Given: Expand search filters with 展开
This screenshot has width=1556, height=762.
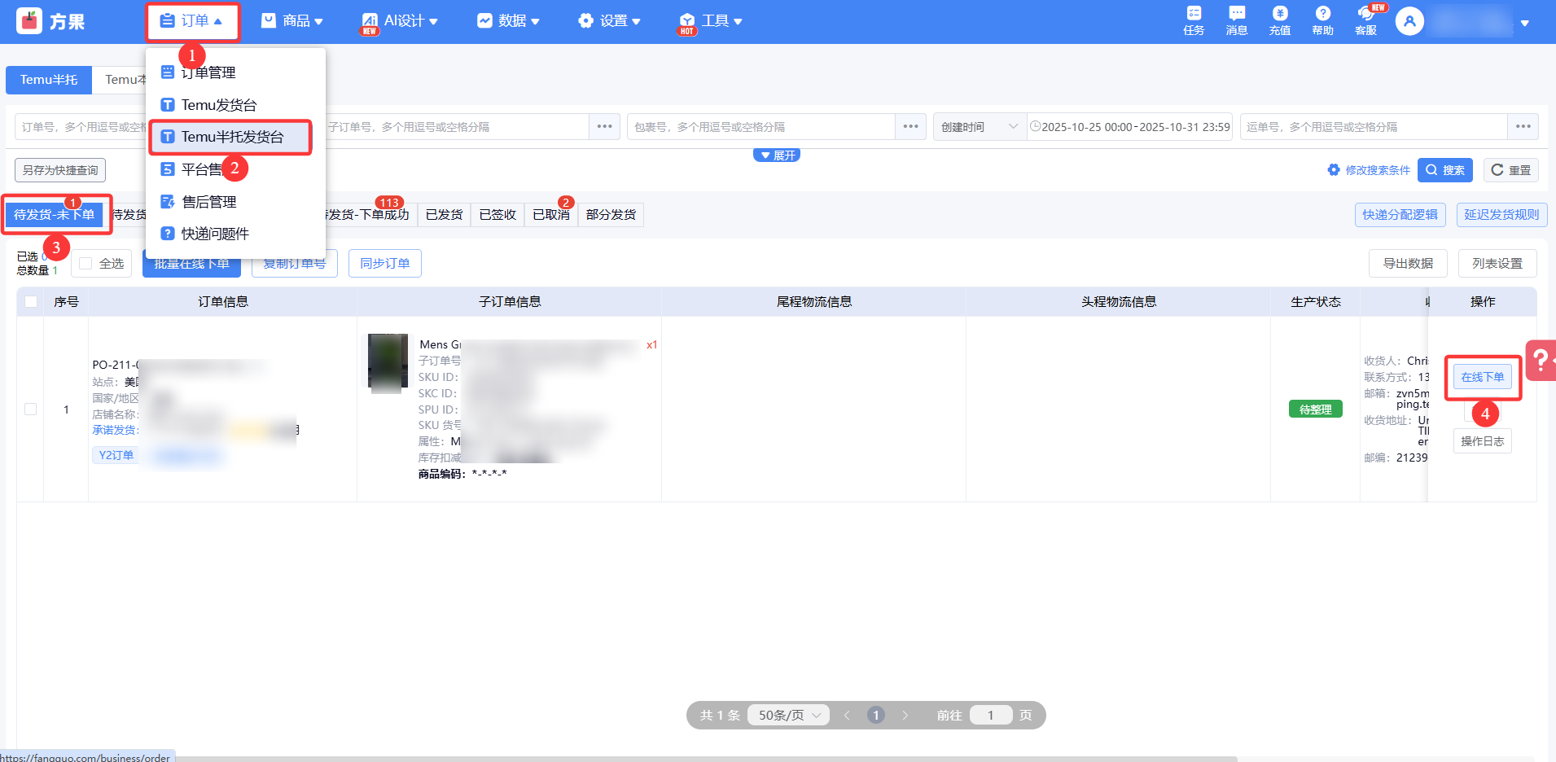Looking at the screenshot, I should point(777,155).
